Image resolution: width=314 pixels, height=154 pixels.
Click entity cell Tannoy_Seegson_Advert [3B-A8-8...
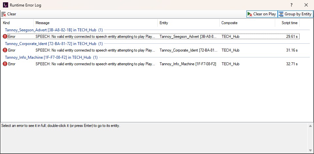coord(188,37)
